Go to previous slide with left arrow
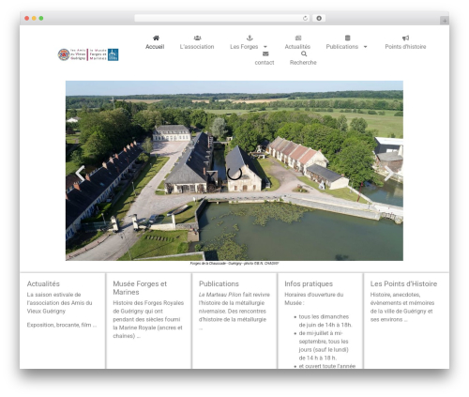 click(x=80, y=173)
